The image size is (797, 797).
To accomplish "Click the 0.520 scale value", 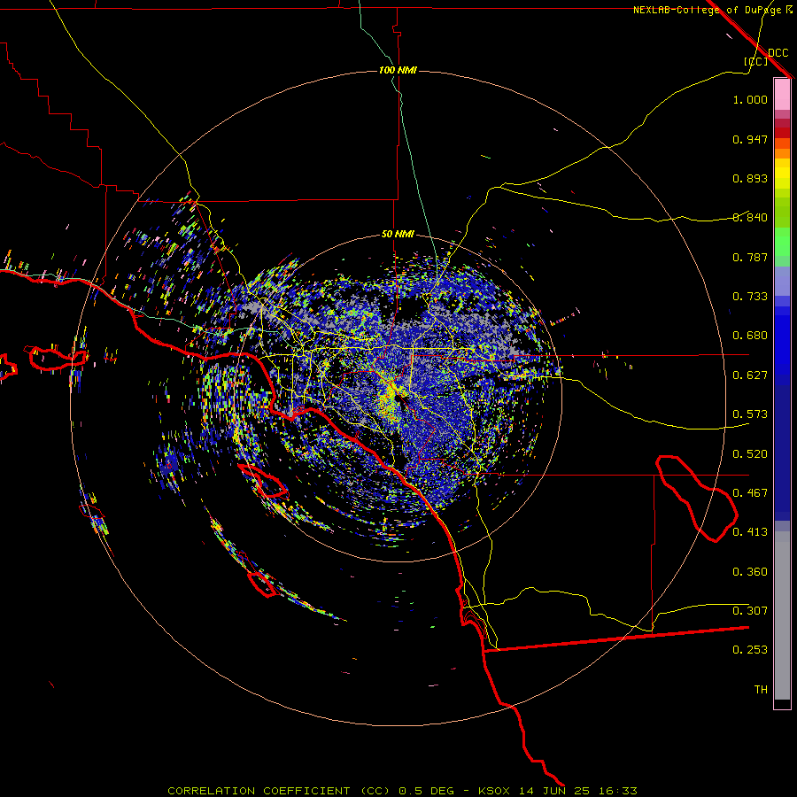I will click(750, 454).
